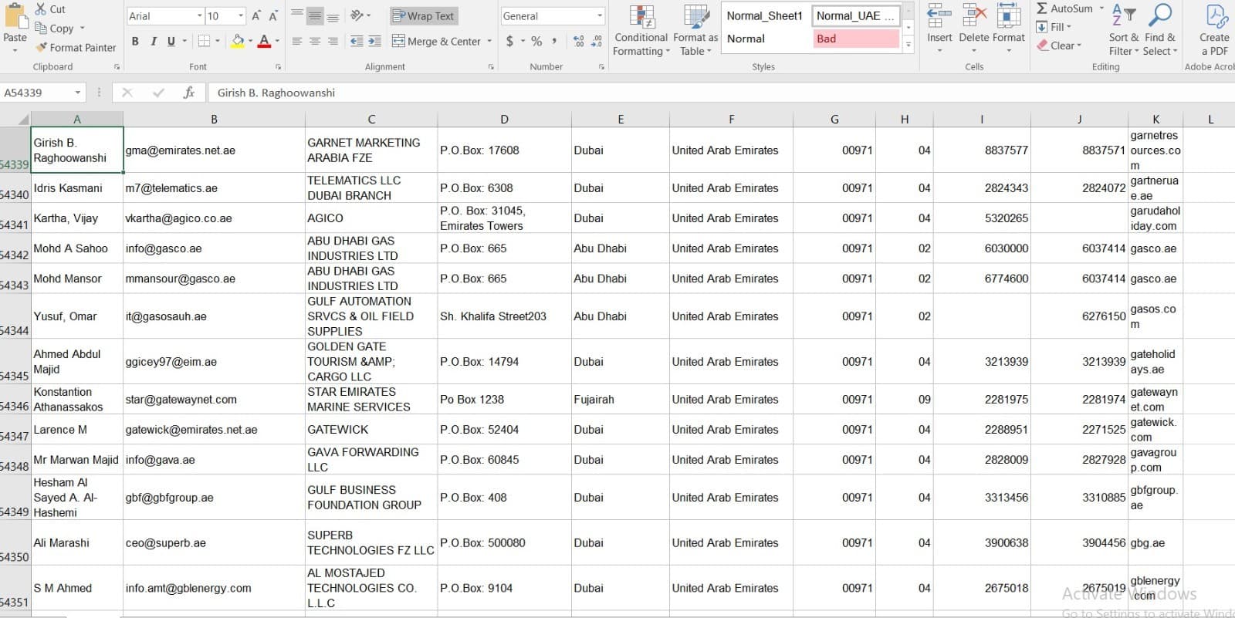Open the Fill menu
Image resolution: width=1235 pixels, height=618 pixels.
pos(1054,27)
